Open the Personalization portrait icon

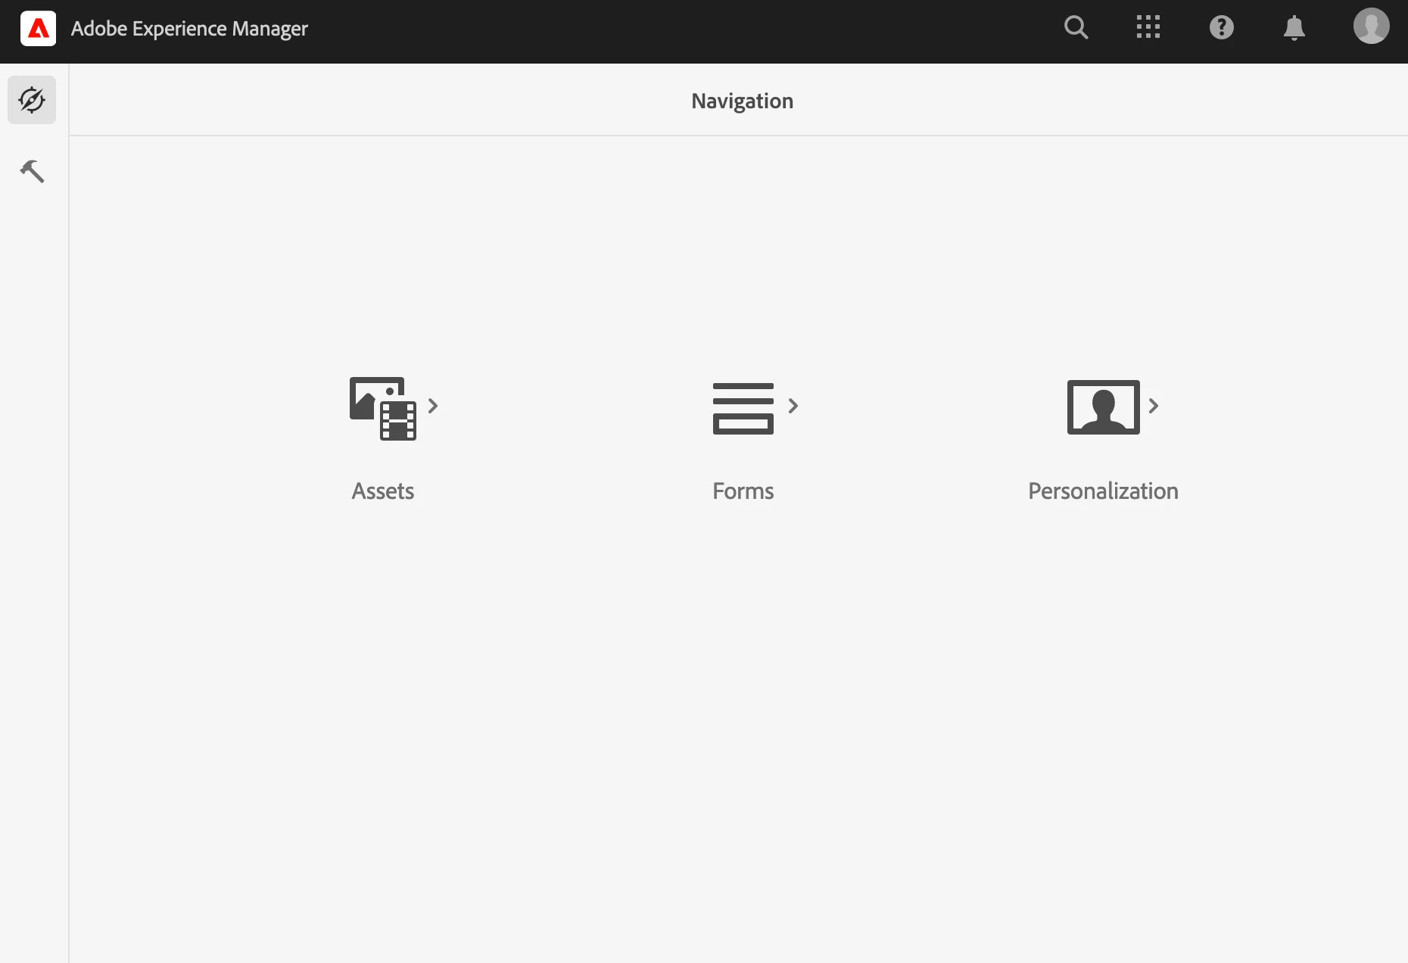[x=1104, y=407]
